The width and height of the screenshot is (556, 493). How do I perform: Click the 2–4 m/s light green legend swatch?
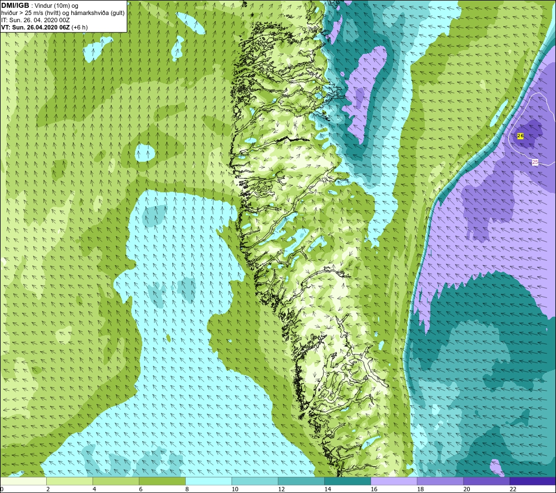pyautogui.click(x=69, y=481)
